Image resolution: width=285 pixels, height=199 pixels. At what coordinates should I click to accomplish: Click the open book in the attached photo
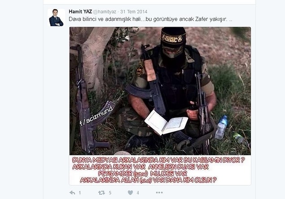point(166,123)
